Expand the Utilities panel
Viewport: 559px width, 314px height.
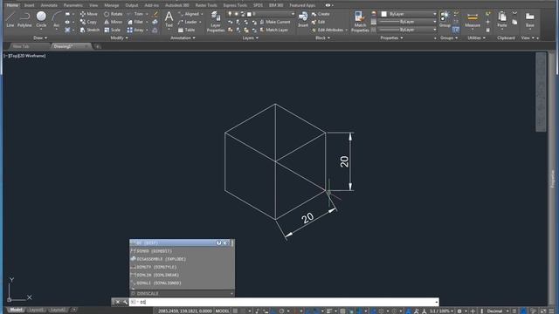point(476,38)
